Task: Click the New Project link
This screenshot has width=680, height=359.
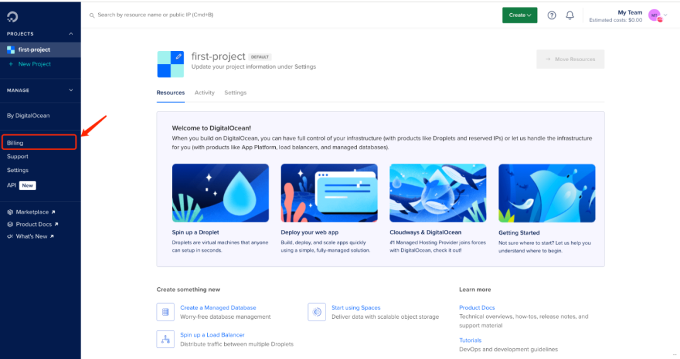Action: pos(34,64)
